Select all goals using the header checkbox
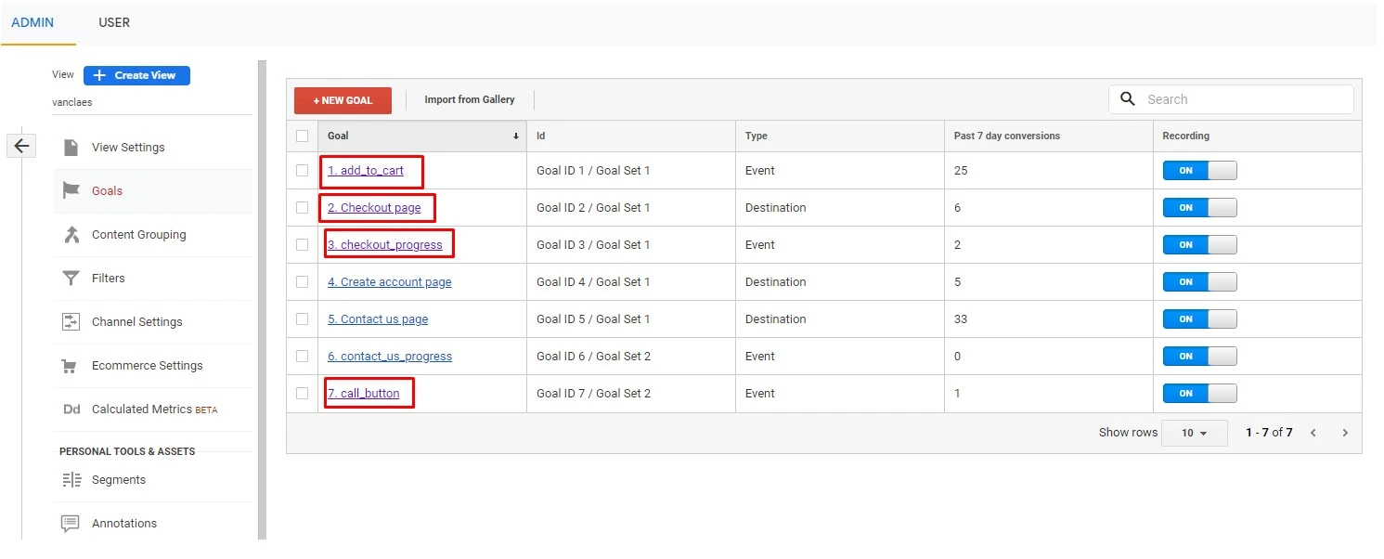Viewport: 1384px width, 559px height. 302,136
